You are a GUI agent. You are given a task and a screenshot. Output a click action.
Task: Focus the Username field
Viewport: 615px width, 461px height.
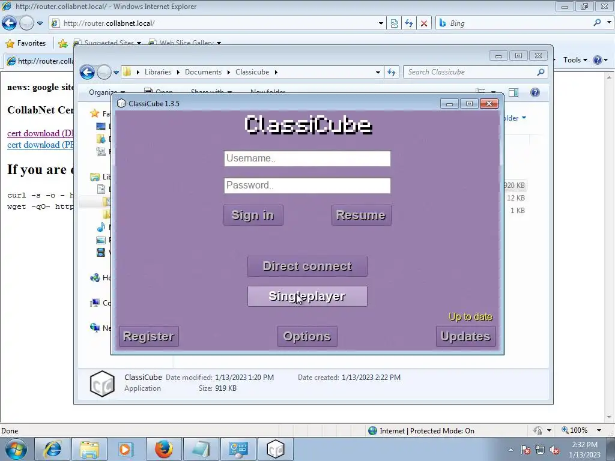[307, 158]
